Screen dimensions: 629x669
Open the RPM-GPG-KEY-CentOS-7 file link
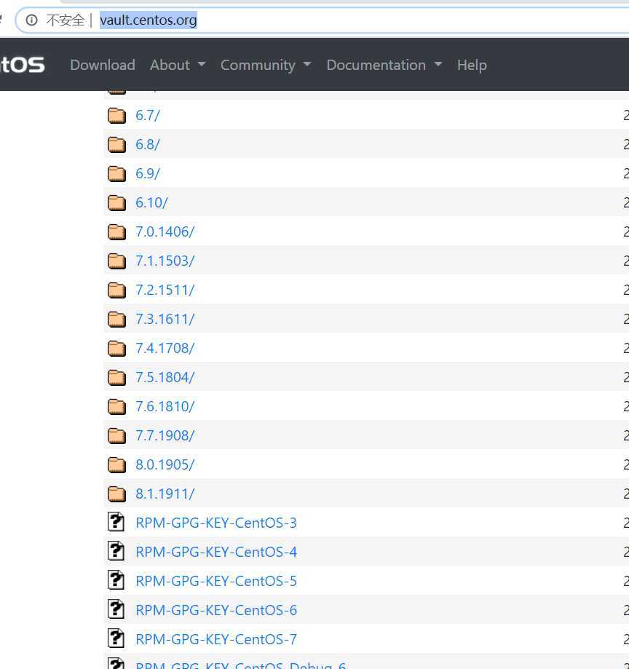point(216,640)
